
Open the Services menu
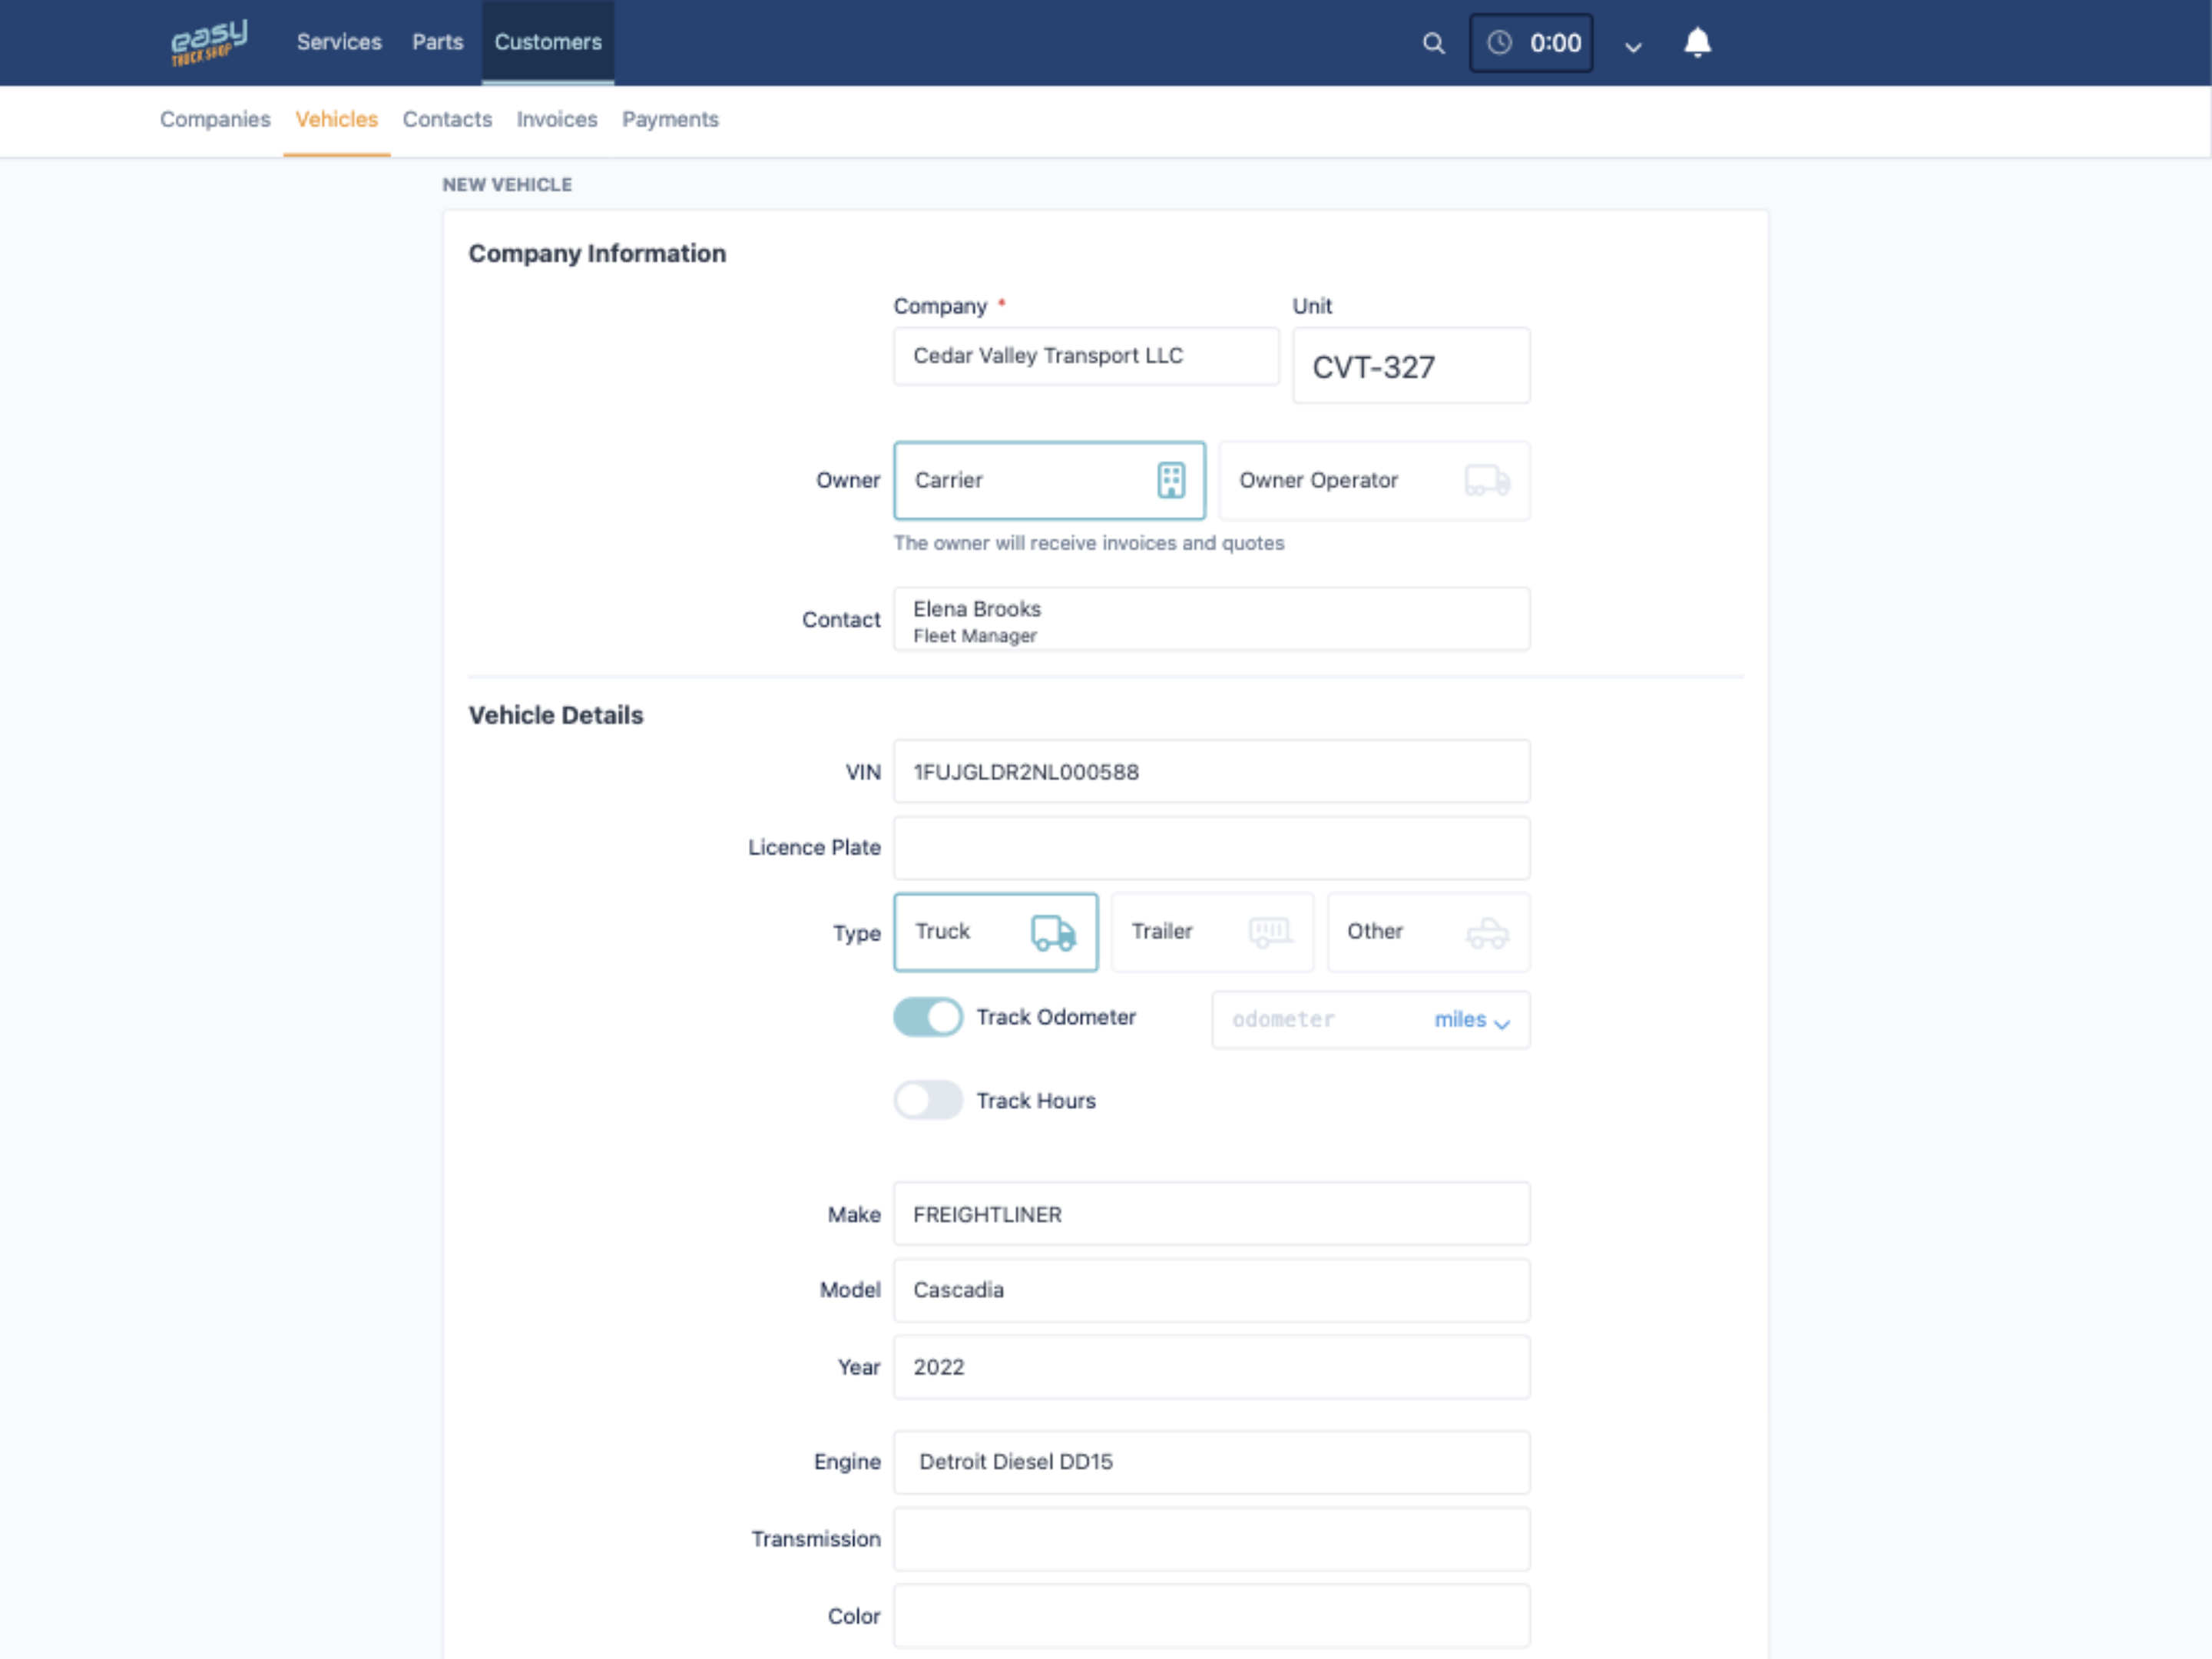pyautogui.click(x=339, y=42)
